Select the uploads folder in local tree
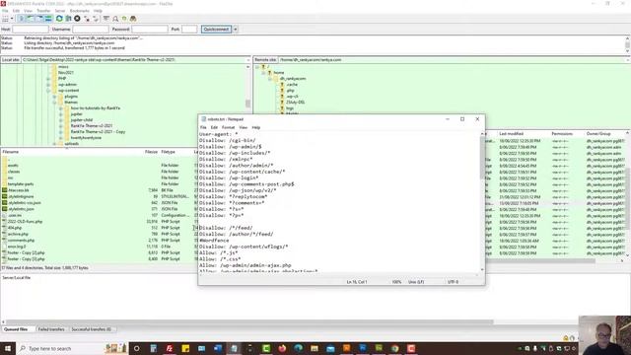Screen dimensions: 631x355 point(71,143)
